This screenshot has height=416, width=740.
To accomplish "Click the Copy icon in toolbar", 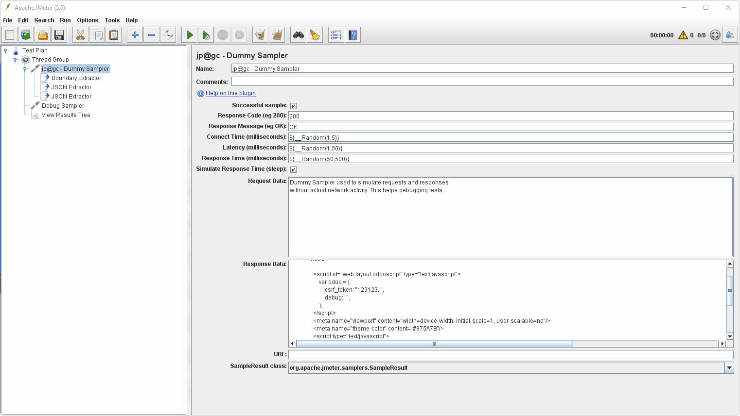I will [x=97, y=35].
